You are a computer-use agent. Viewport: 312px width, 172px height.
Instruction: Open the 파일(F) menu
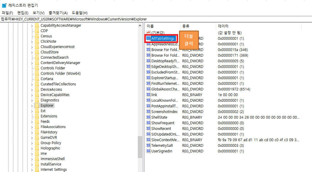pyautogui.click(x=7, y=13)
